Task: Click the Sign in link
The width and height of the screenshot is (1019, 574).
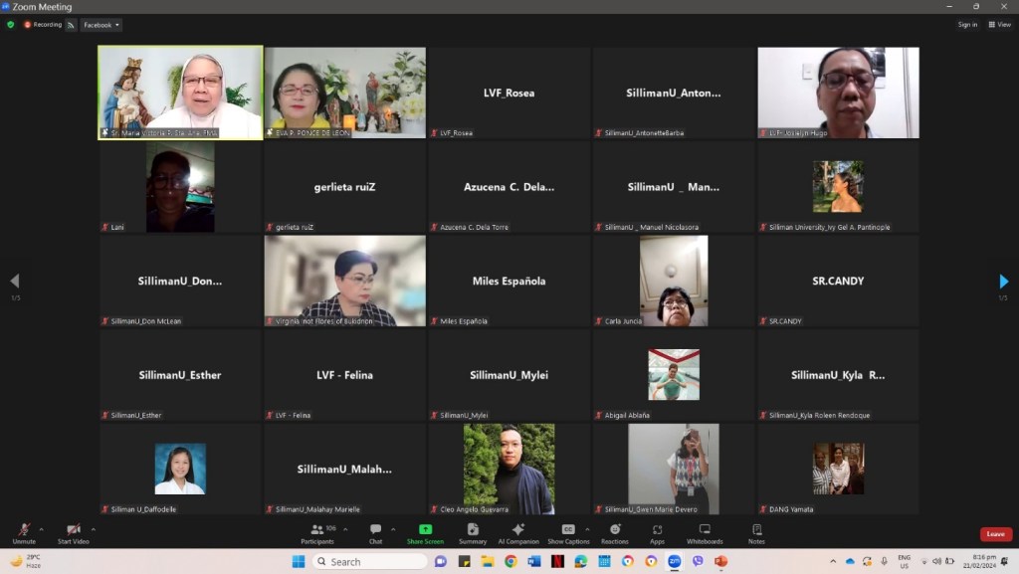Action: click(x=967, y=25)
